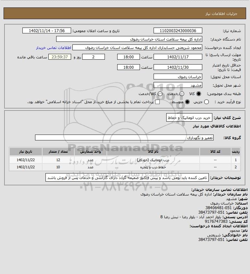
Task: Open the اطلاعات تماس خریدار link
Action: [54, 48]
